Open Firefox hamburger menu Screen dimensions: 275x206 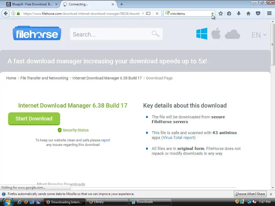pos(269,13)
